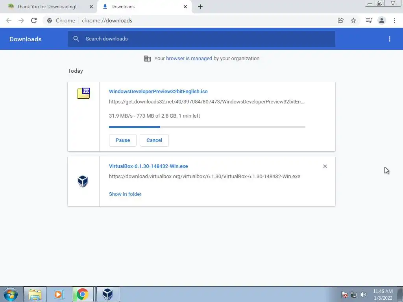Open a new tab with plus button
The width and height of the screenshot is (403, 302).
[x=200, y=7]
